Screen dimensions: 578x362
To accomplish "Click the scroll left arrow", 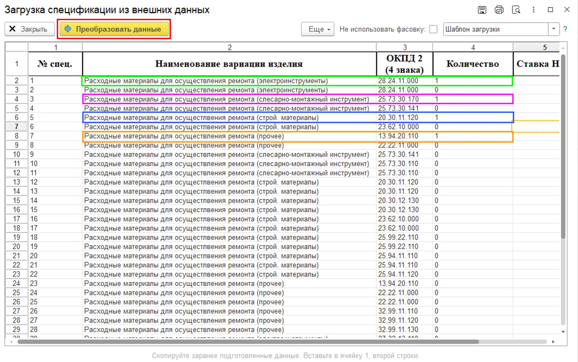I will tap(11, 342).
